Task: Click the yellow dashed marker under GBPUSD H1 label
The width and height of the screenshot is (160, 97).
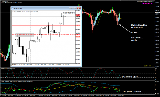Action: (x=152, y=6)
